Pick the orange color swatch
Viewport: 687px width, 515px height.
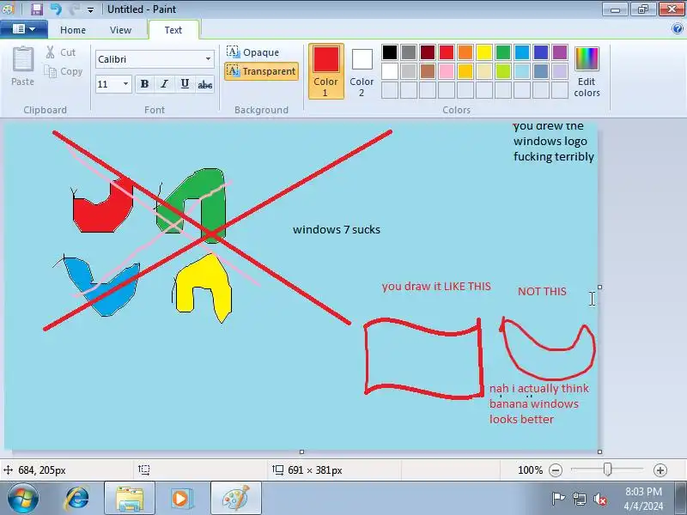[465, 52]
